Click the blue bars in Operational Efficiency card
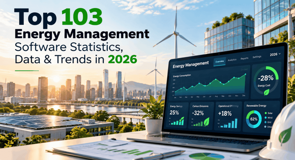The height and width of the screenshot is (160, 295). (x=229, y=123)
